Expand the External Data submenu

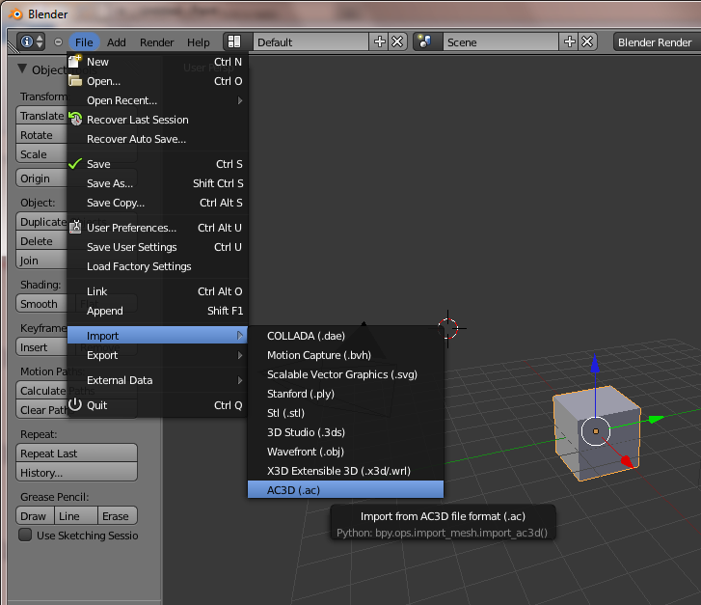coord(157,380)
